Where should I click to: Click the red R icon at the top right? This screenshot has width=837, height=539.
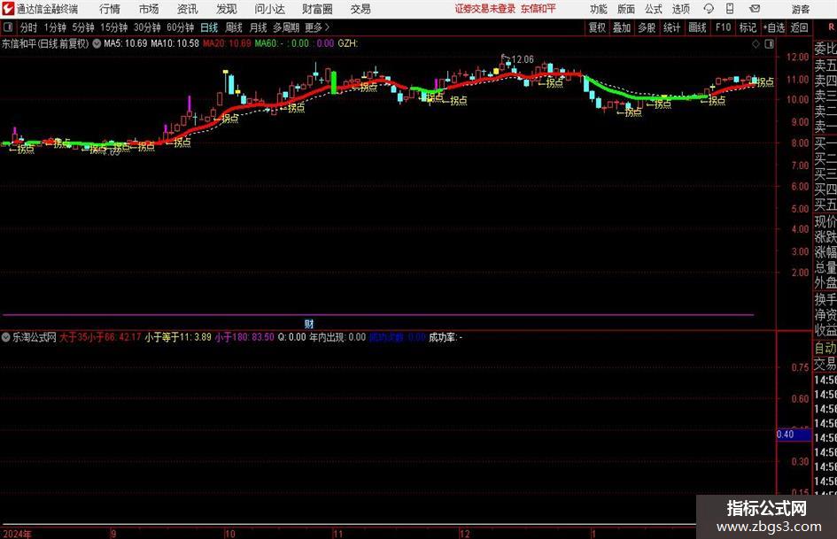click(831, 27)
